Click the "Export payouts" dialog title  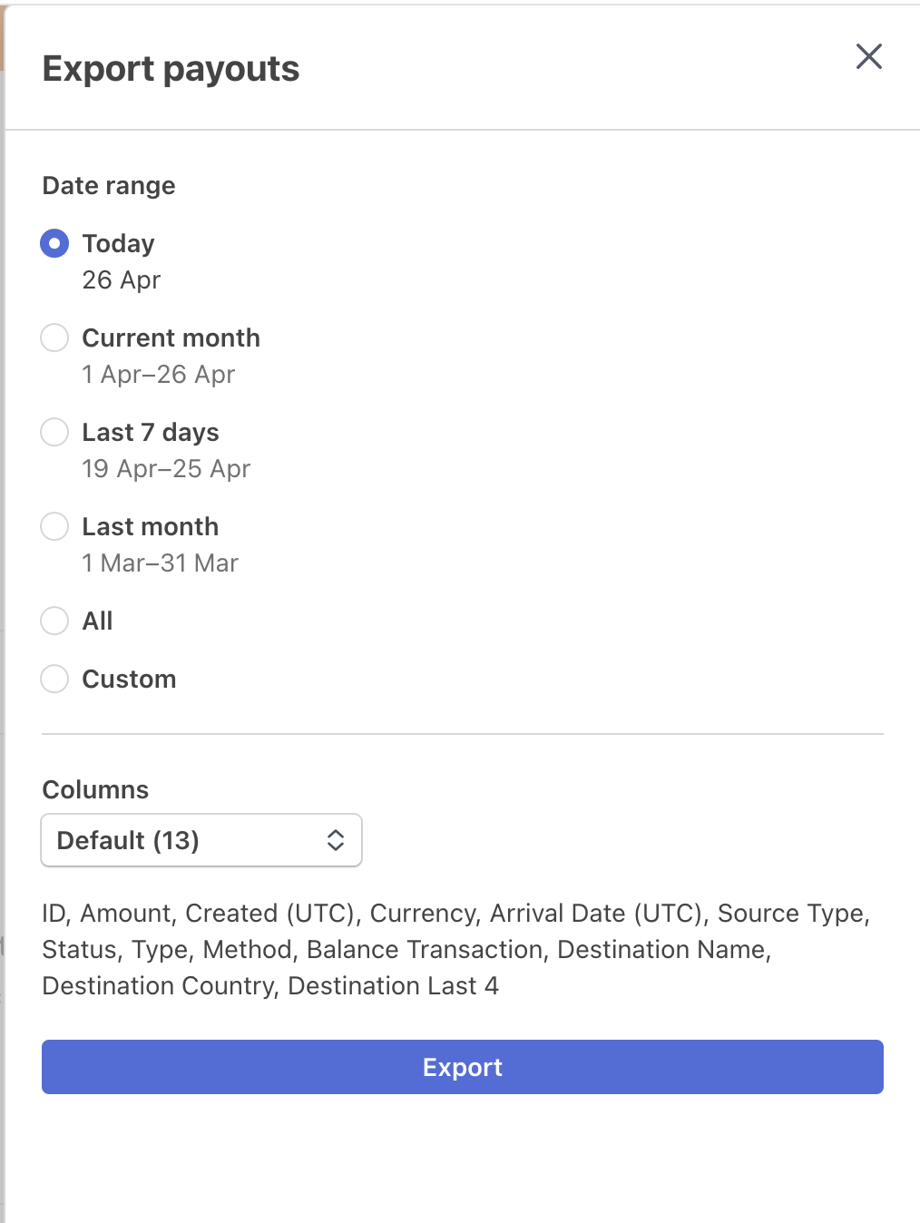coord(171,69)
